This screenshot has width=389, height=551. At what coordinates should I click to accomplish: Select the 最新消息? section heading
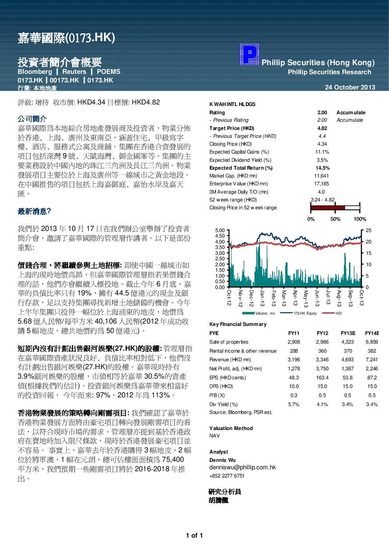pyautogui.click(x=35, y=211)
